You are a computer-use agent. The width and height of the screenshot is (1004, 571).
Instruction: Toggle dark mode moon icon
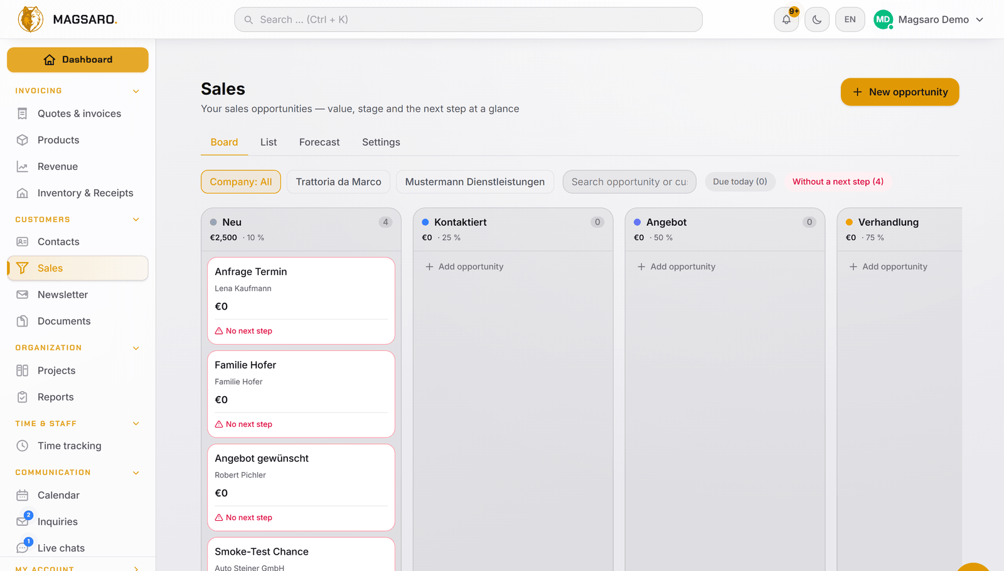point(817,19)
